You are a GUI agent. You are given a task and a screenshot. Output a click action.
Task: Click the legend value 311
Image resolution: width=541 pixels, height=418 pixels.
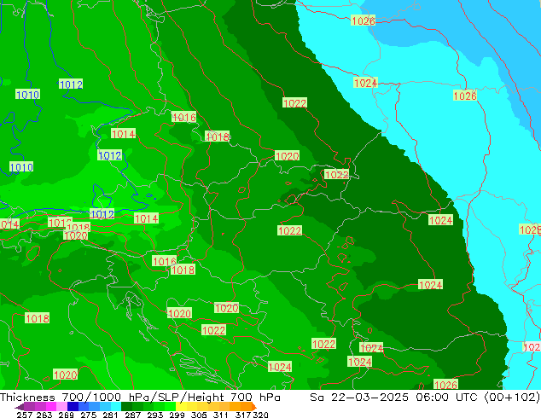221,415
